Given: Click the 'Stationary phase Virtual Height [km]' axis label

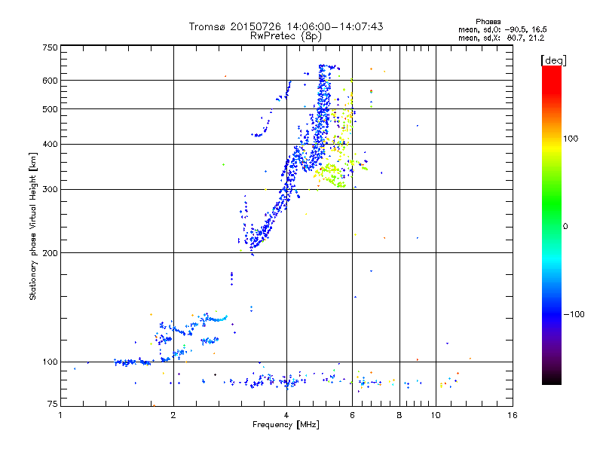Looking at the screenshot, I should pos(33,226).
